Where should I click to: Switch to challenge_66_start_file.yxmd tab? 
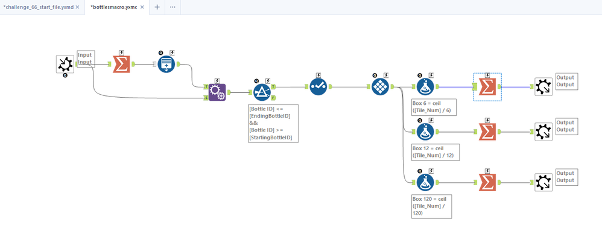(39, 7)
